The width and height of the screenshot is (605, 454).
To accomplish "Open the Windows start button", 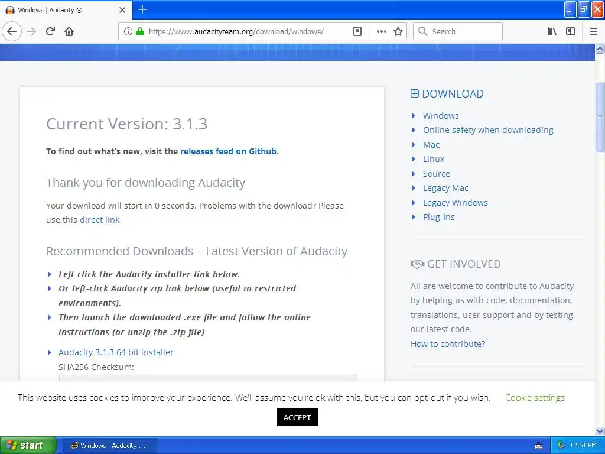I will tap(28, 445).
